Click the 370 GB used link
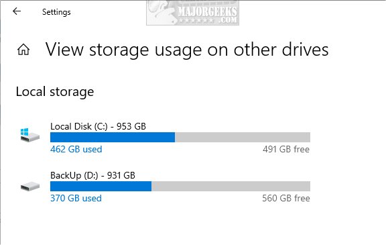The image size is (386, 245). 76,198
